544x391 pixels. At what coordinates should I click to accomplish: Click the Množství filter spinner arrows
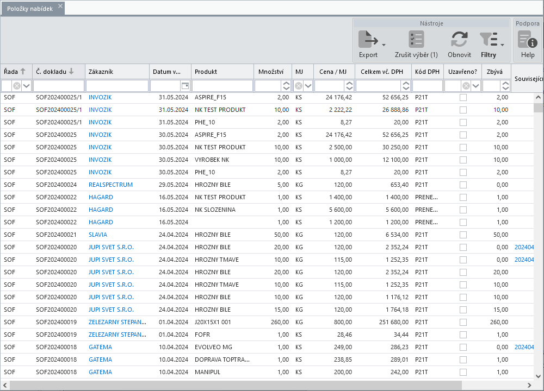point(286,86)
